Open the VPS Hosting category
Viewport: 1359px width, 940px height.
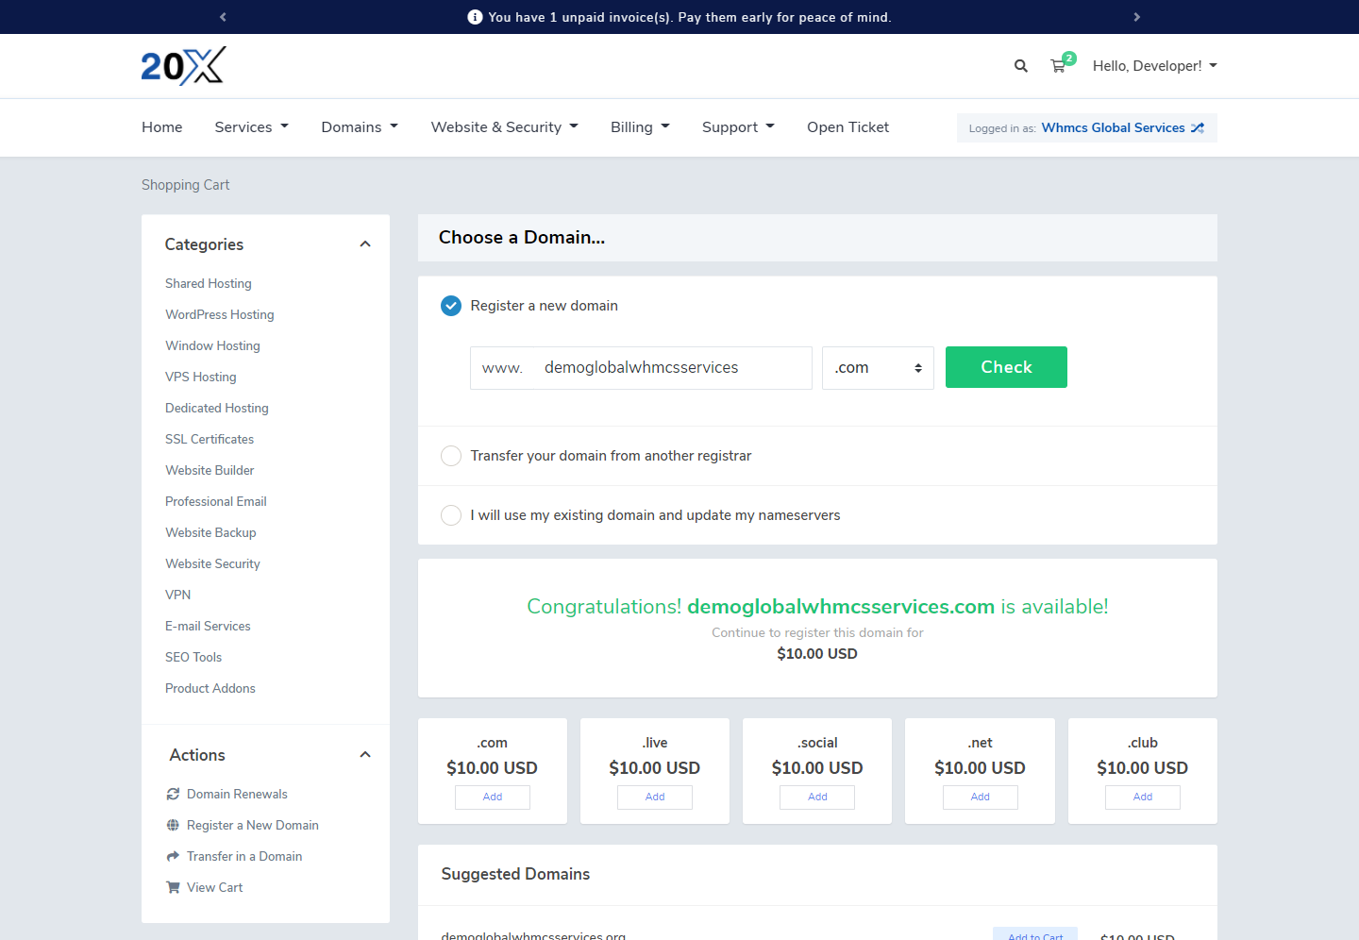[x=201, y=377]
